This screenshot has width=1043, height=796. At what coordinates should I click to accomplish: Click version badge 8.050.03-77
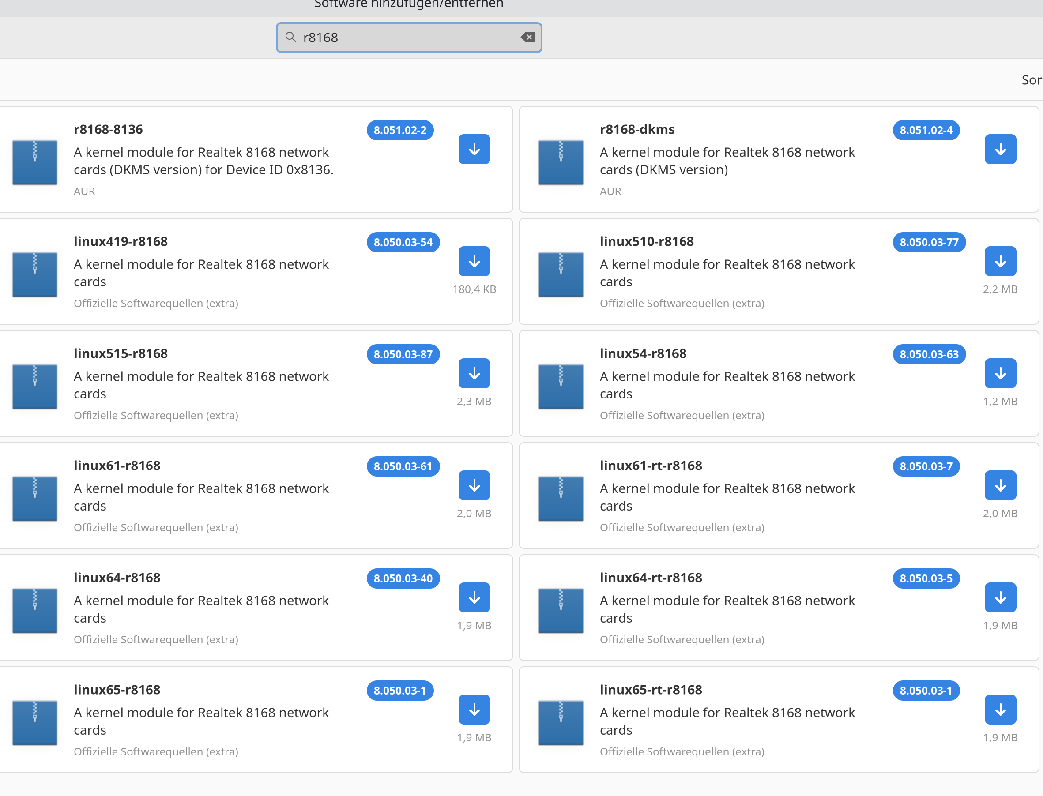[x=929, y=242]
